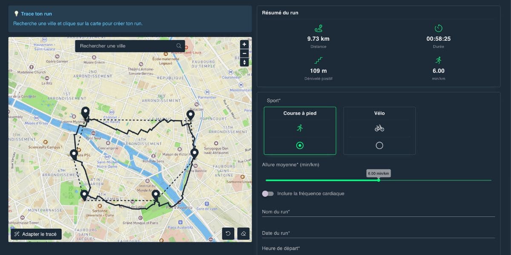Focus the Heure de départ field
The width and height of the screenshot is (511, 255).
coord(379,249)
